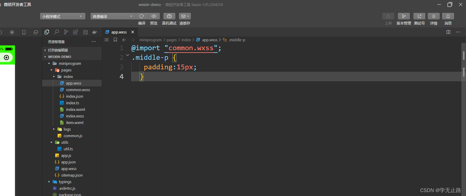Open details (详情) panel

tap(434, 16)
